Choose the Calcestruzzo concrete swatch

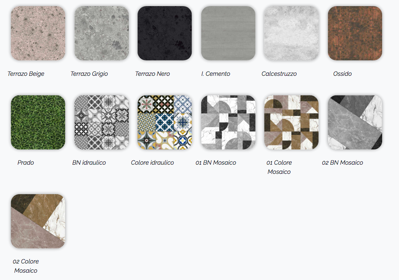pyautogui.click(x=291, y=33)
